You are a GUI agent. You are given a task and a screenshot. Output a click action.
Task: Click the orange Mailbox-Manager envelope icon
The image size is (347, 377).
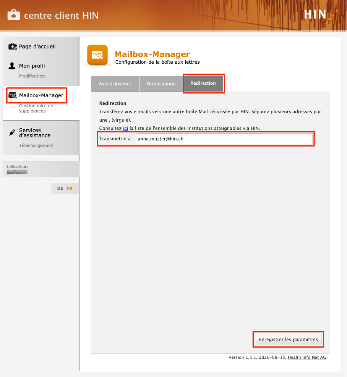97,55
